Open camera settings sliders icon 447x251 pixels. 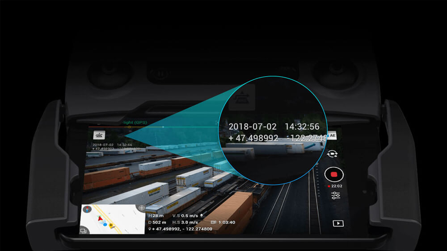coord(336,195)
